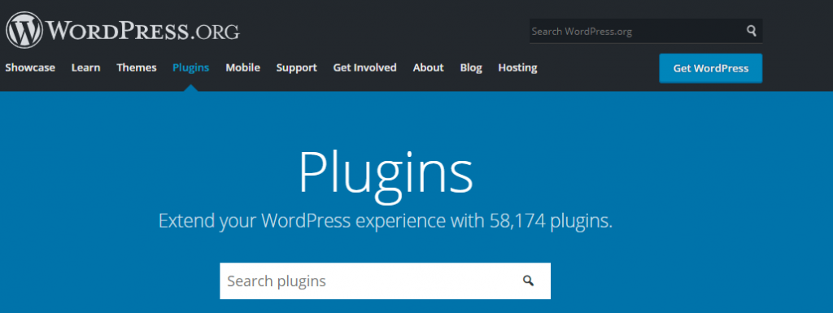Open the Showcase menu item
The image size is (833, 313).
point(30,68)
